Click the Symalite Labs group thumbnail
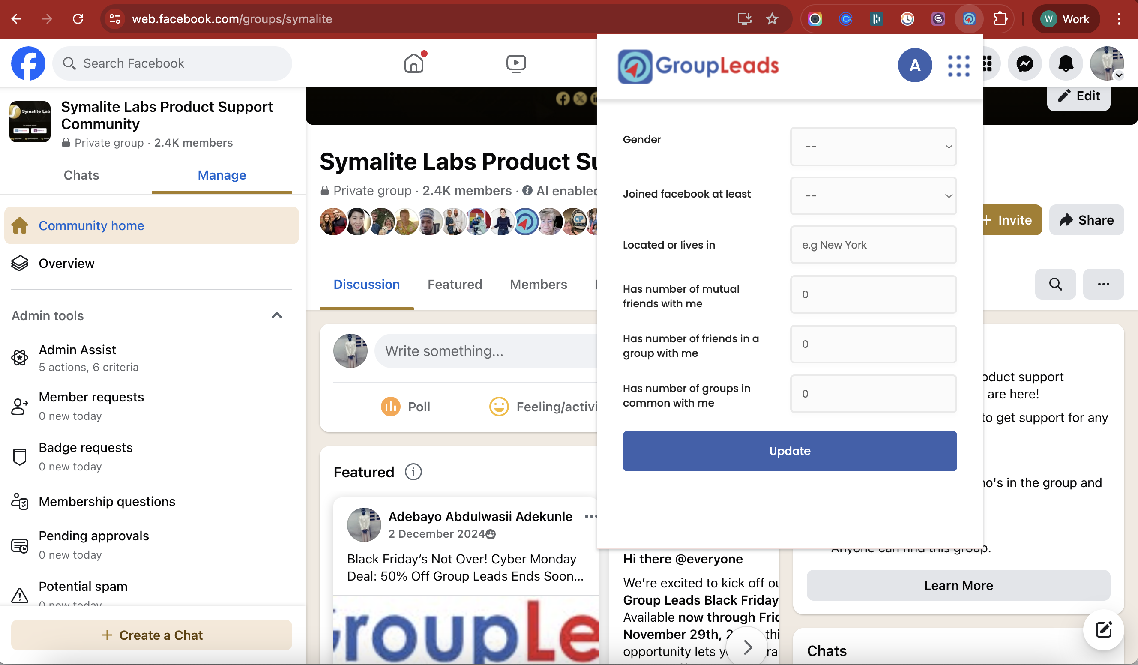This screenshot has width=1138, height=665. coord(30,121)
